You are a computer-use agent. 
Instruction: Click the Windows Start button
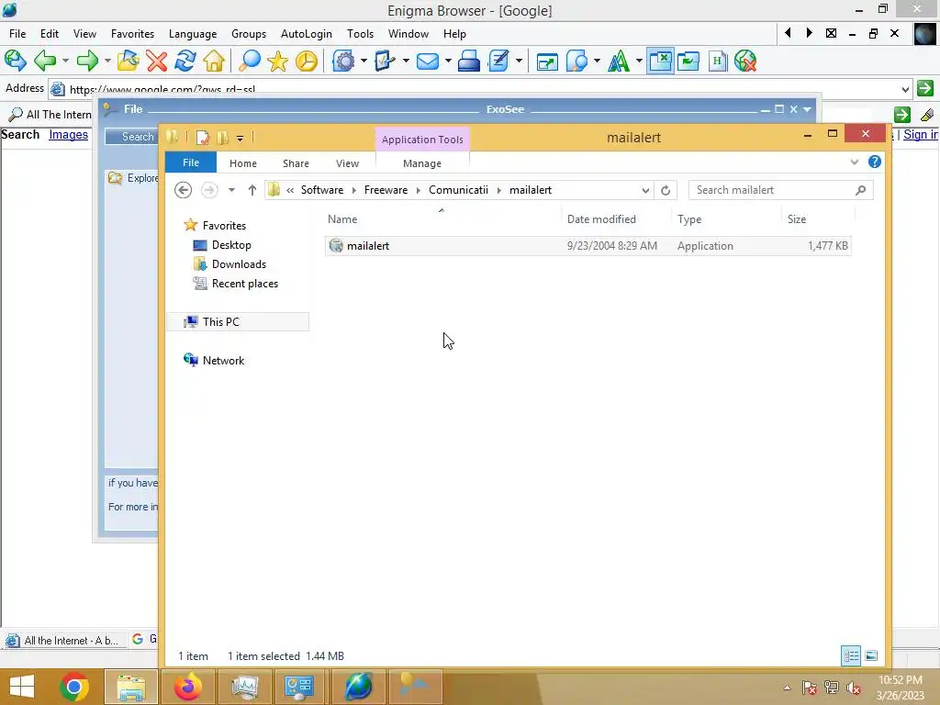click(x=22, y=687)
